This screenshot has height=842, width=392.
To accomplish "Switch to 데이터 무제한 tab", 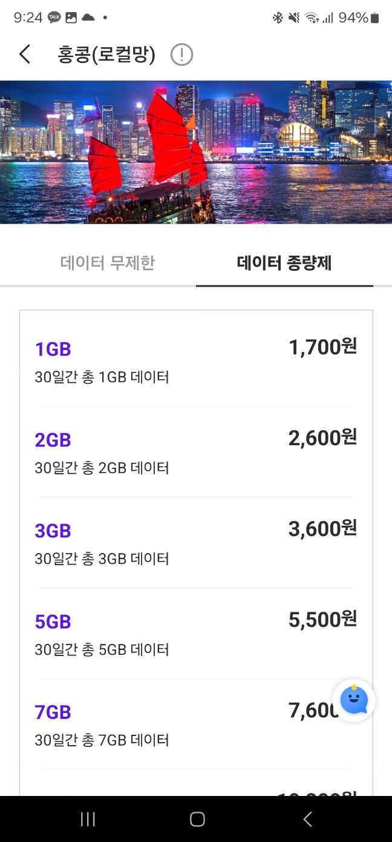I will click(108, 263).
